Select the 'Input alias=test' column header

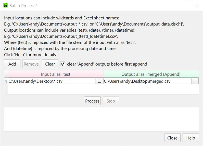(x=56, y=74)
